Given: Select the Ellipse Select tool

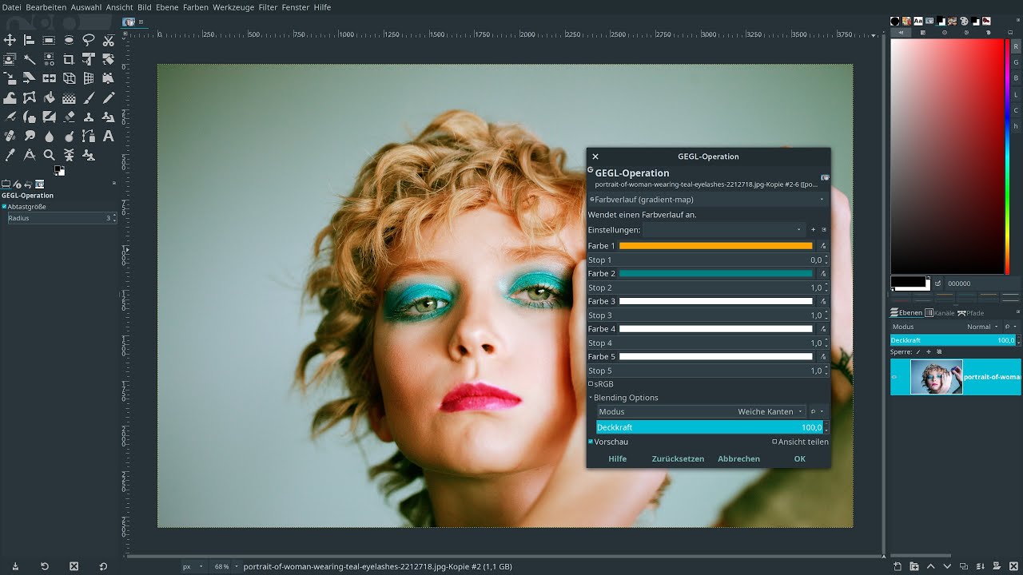Looking at the screenshot, I should pyautogui.click(x=69, y=40).
